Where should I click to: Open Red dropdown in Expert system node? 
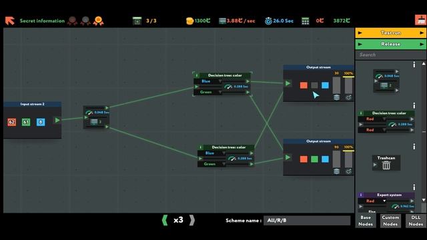372,201
